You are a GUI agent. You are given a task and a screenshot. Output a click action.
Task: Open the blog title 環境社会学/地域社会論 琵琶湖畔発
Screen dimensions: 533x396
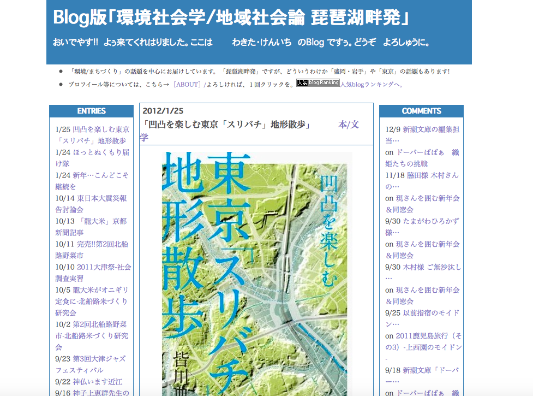(x=231, y=17)
